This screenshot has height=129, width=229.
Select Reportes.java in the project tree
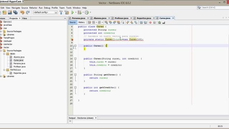coord(20,73)
